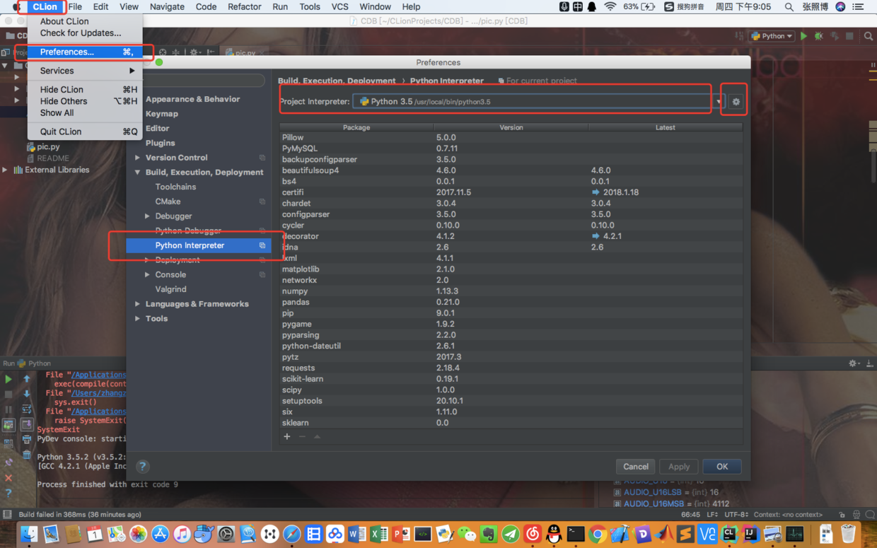
Task: Expand the Deployment settings node
Action: tap(147, 260)
